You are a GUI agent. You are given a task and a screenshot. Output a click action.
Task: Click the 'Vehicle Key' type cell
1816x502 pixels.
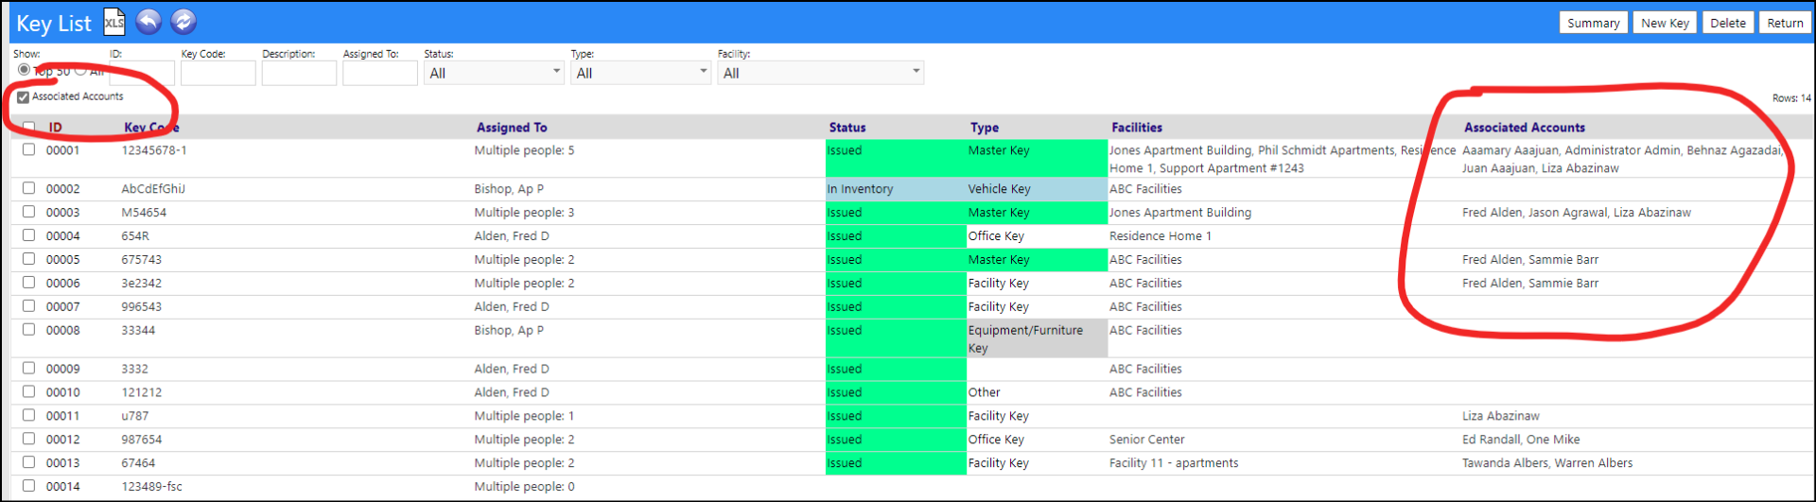(1037, 189)
